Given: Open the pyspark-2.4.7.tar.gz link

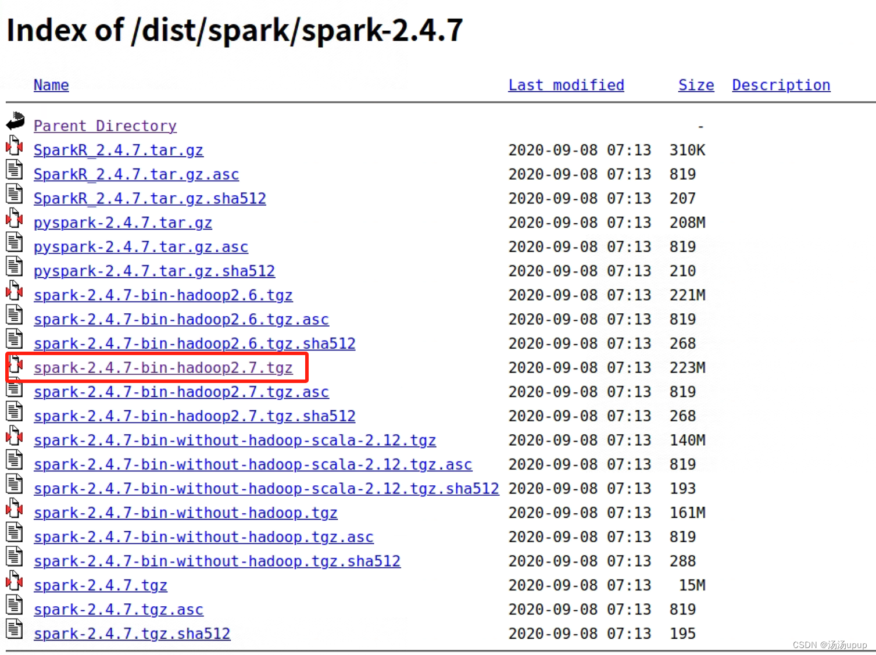Looking at the screenshot, I should pos(123,223).
